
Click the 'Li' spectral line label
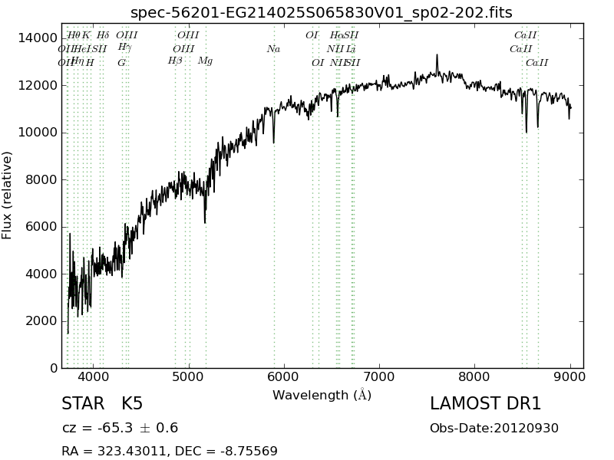point(351,49)
